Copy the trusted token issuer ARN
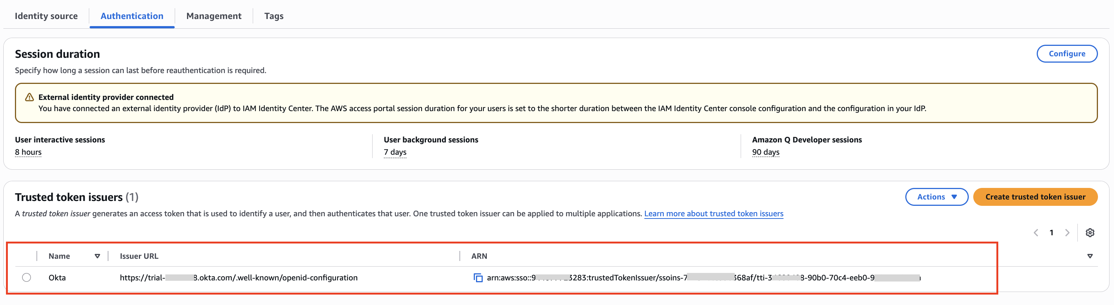This screenshot has width=1114, height=305. pos(478,278)
